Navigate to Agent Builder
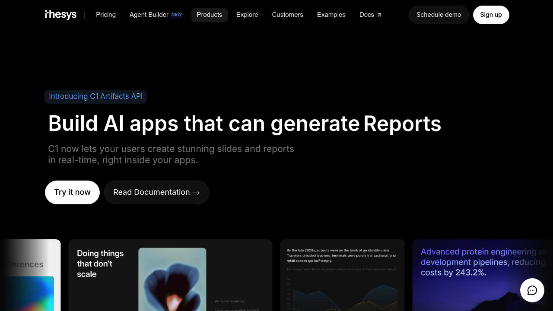 pyautogui.click(x=149, y=15)
